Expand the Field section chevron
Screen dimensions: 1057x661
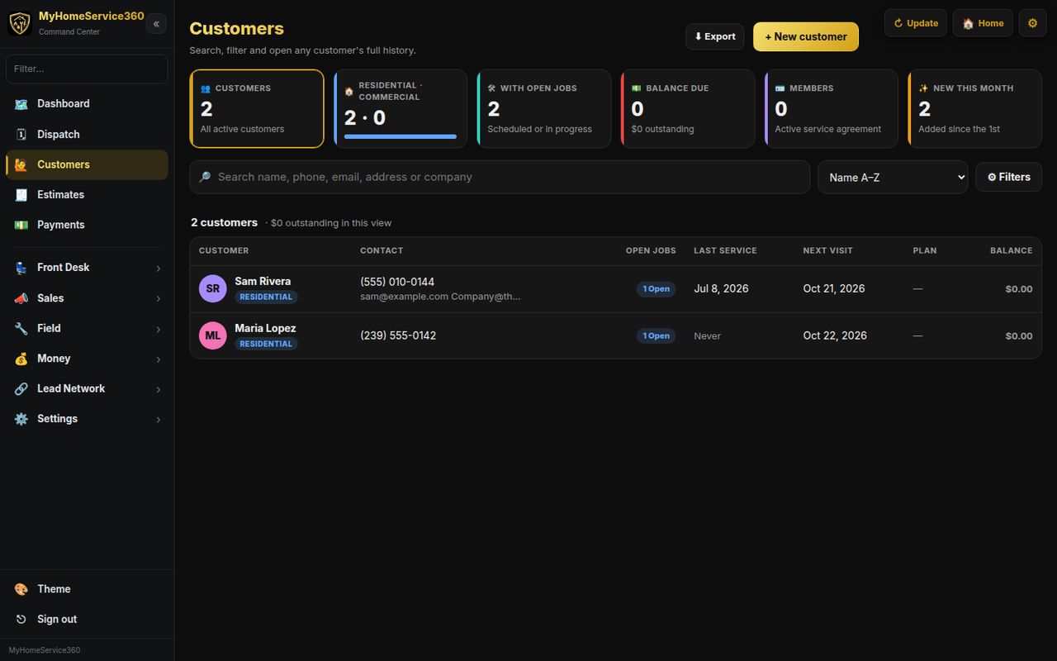point(159,330)
